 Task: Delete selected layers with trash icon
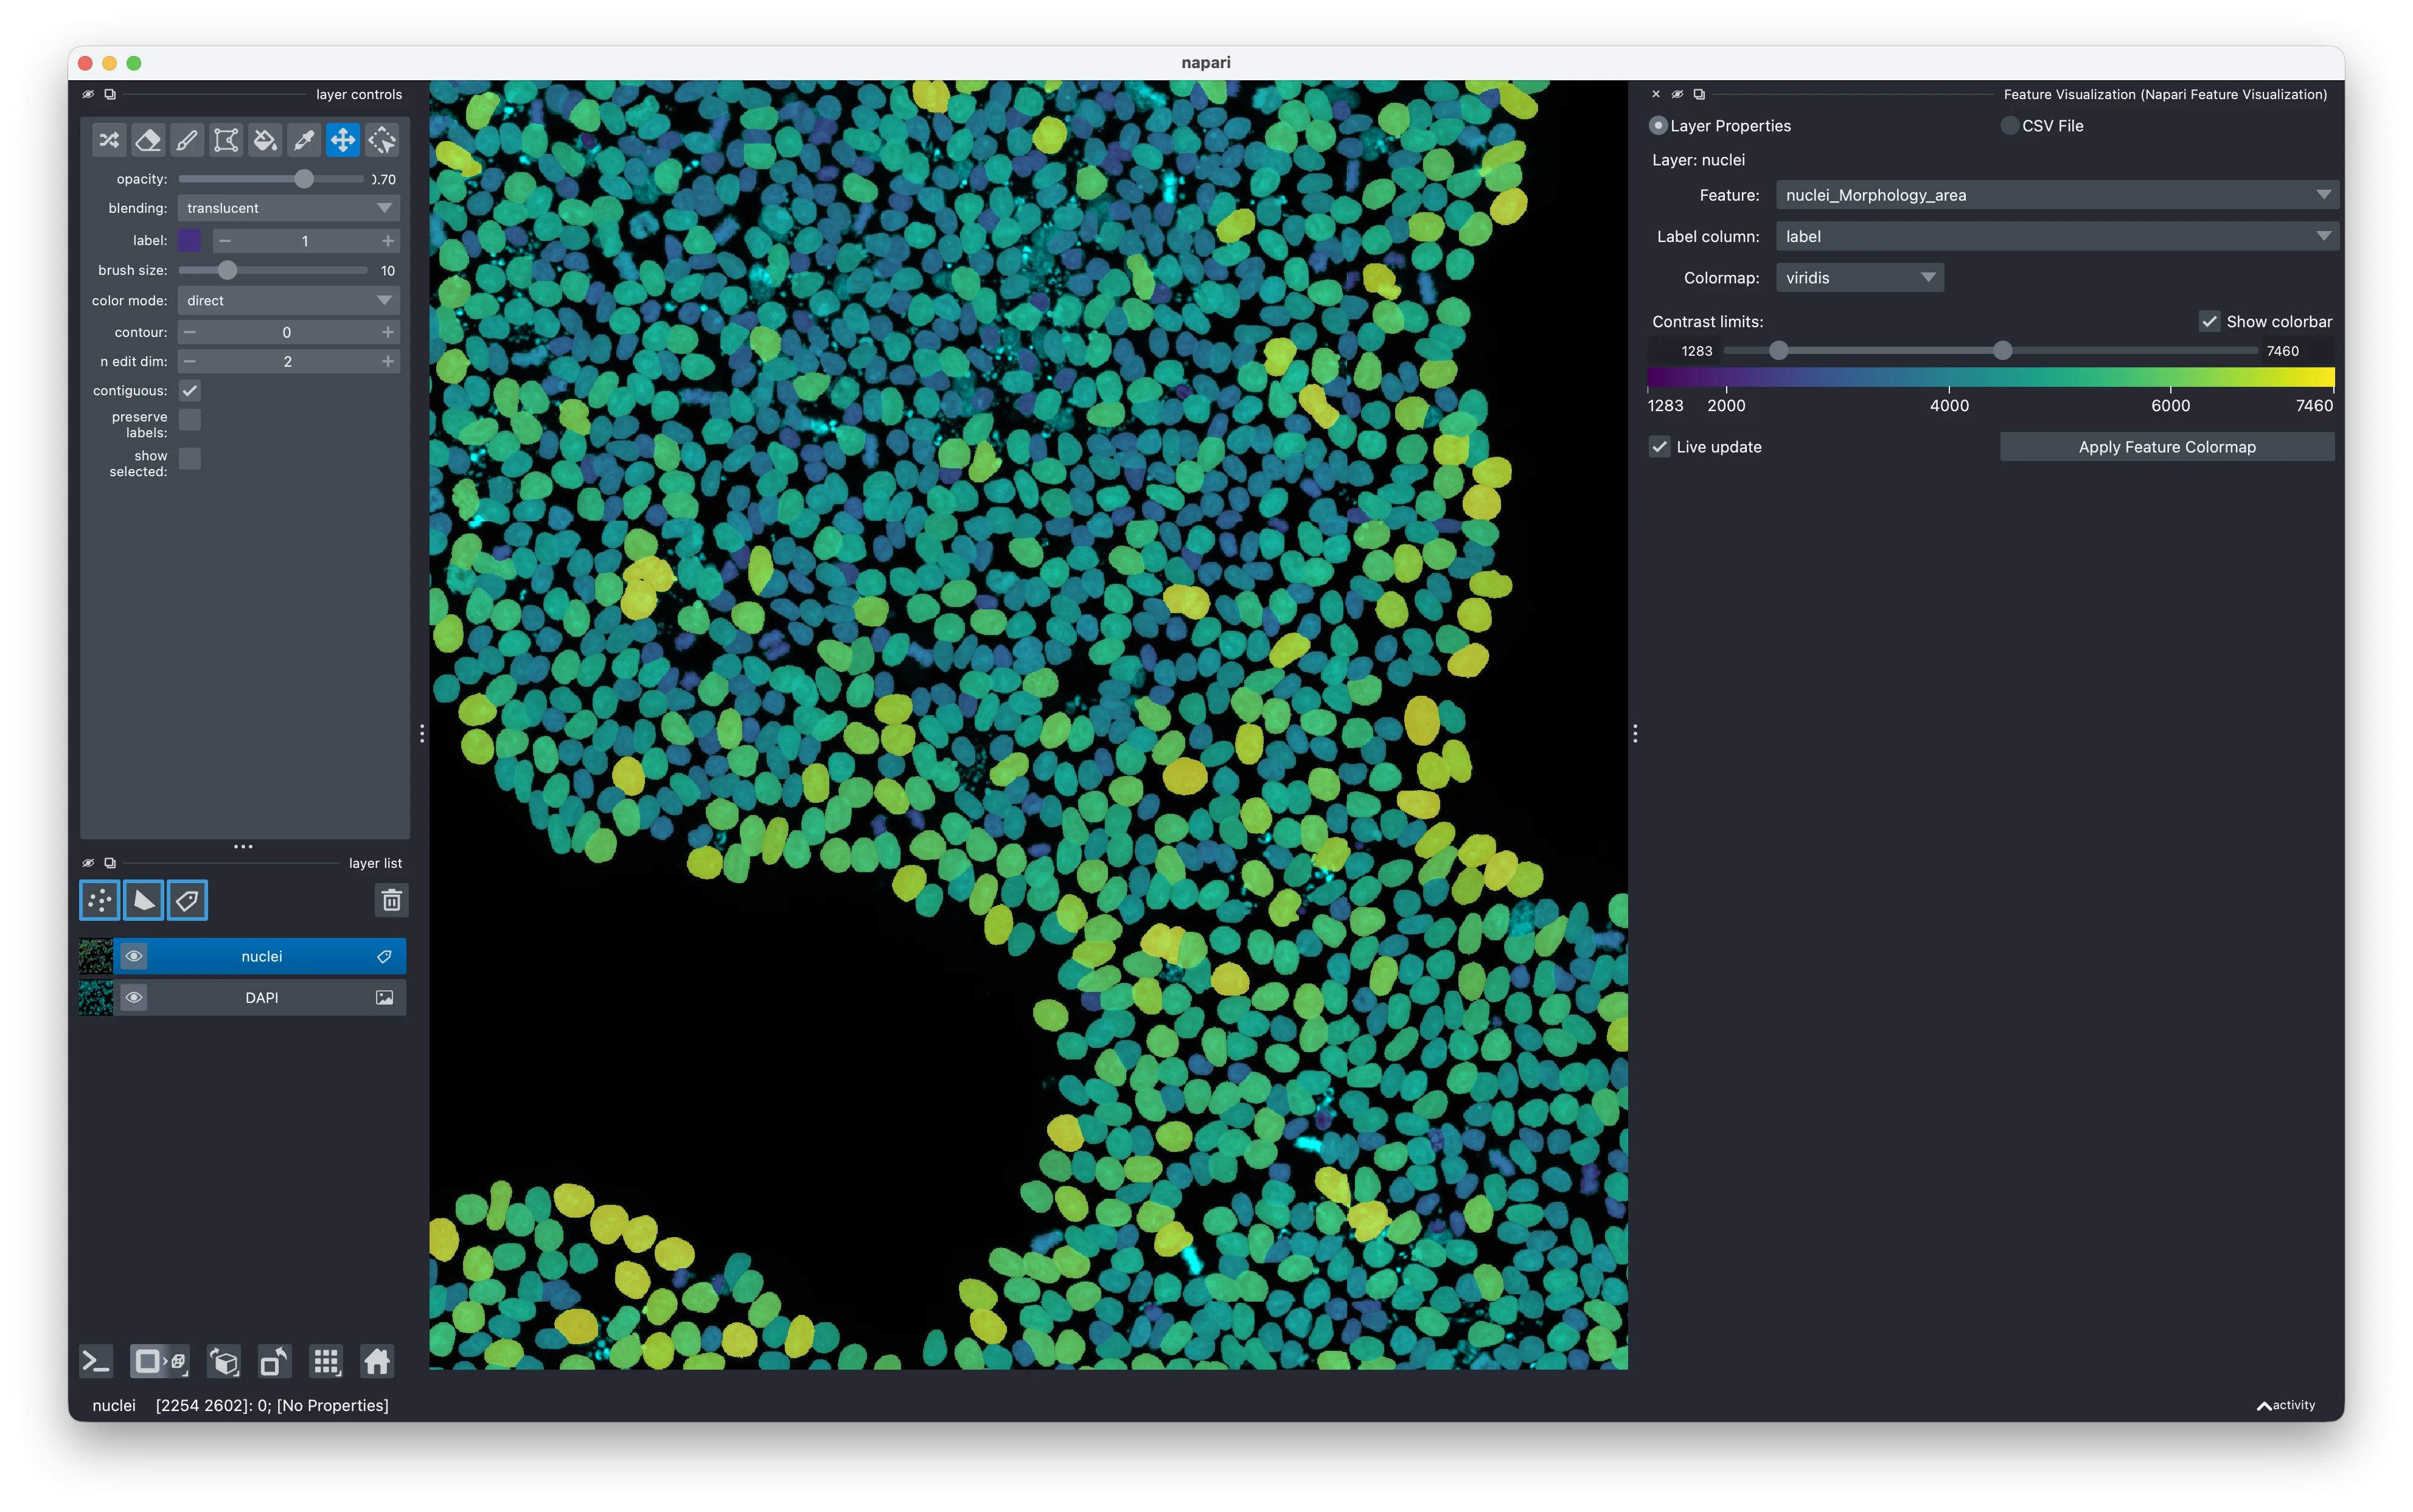391,900
